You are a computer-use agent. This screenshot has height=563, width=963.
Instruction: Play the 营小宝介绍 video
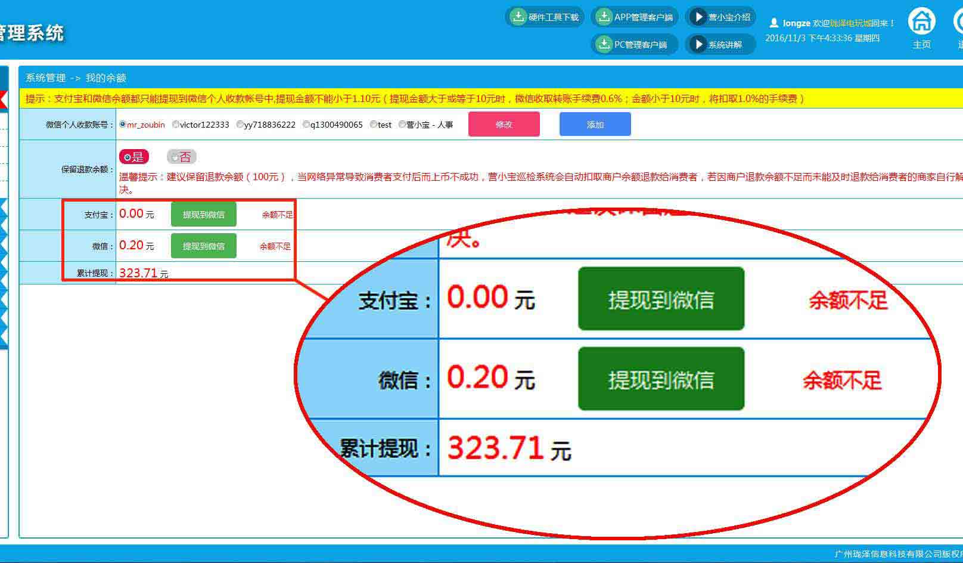720,17
